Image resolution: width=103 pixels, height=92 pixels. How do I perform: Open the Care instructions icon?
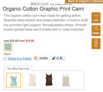pyautogui.click(x=96, y=18)
